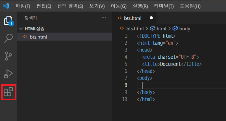
Task: Click the opening <head> tag on line 3
Action: coord(144,50)
